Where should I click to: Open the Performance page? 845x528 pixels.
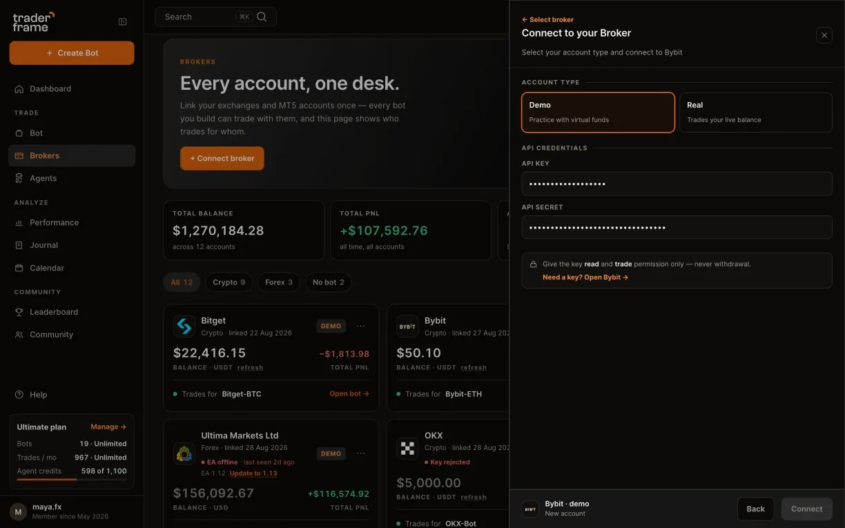[72, 223]
